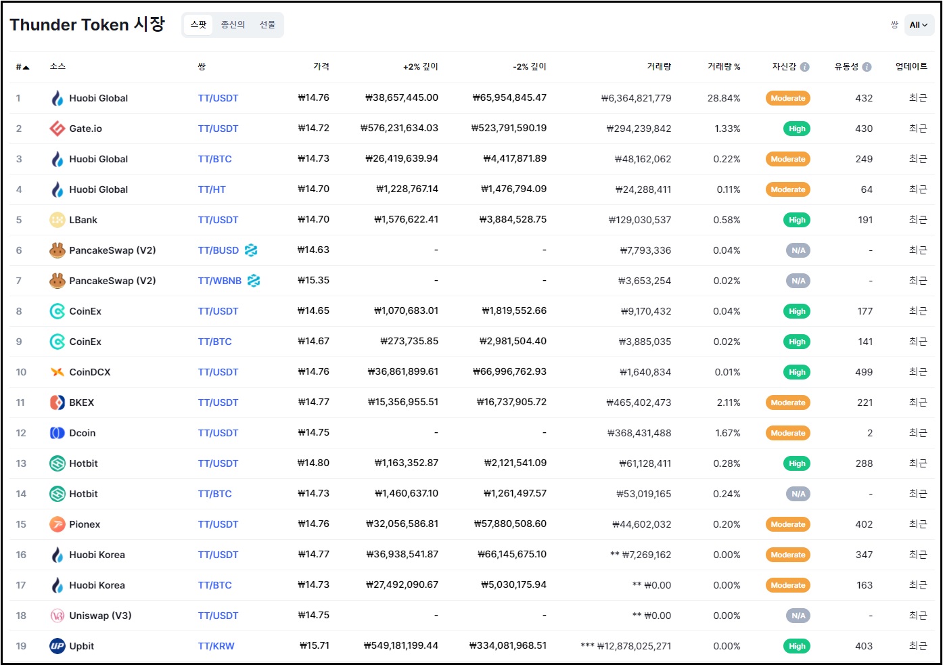Click the Dcoin exchange logo
This screenshot has height=667, width=943.
(57, 433)
